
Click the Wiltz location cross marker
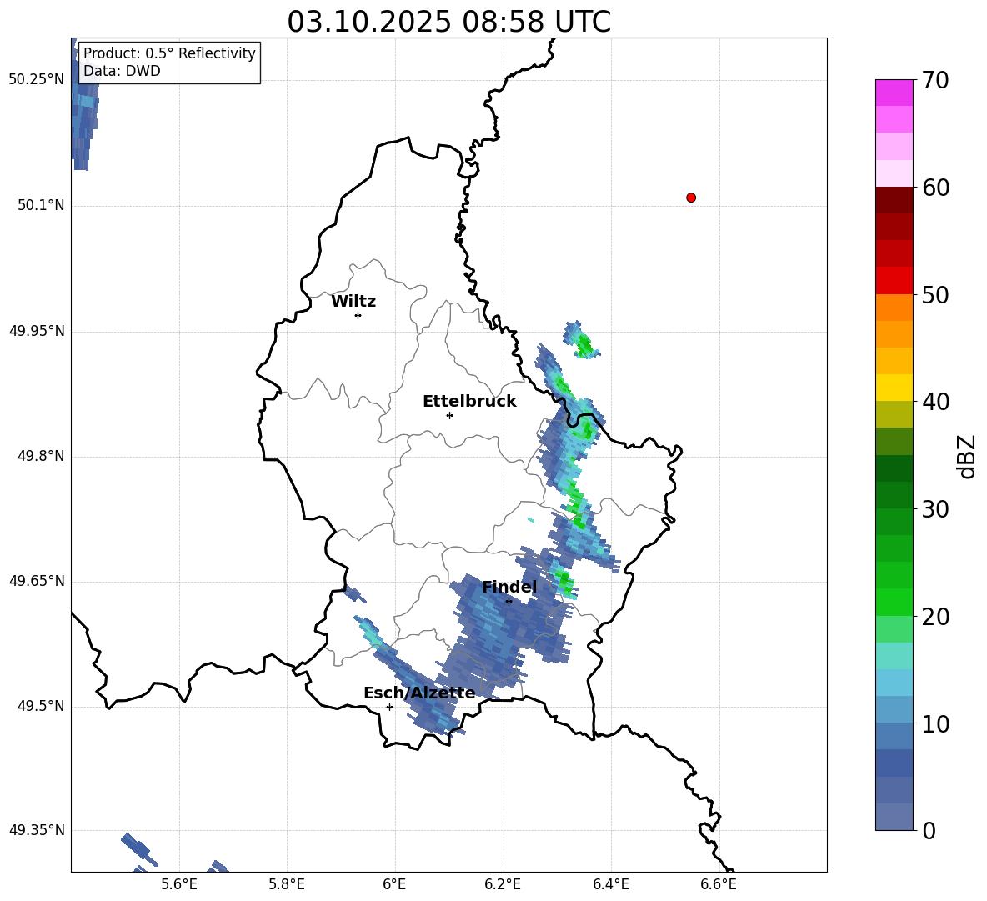point(358,315)
